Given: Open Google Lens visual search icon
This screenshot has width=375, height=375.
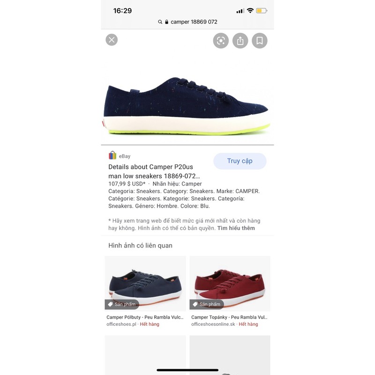Looking at the screenshot, I should tap(221, 41).
